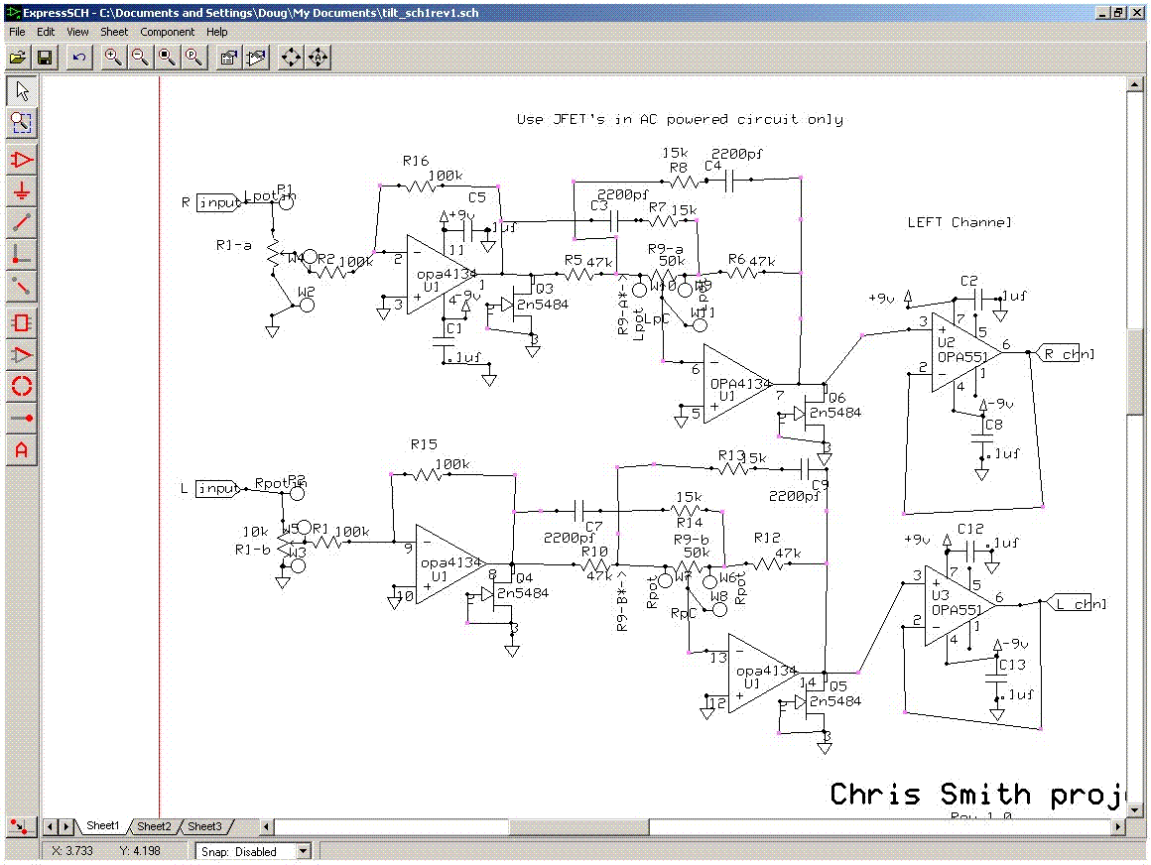Switch to the Sheet1 tab
The width and height of the screenshot is (1151, 865).
[102, 826]
